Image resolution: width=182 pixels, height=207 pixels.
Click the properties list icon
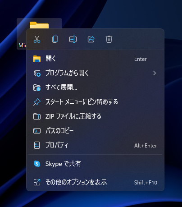[x=37, y=145]
